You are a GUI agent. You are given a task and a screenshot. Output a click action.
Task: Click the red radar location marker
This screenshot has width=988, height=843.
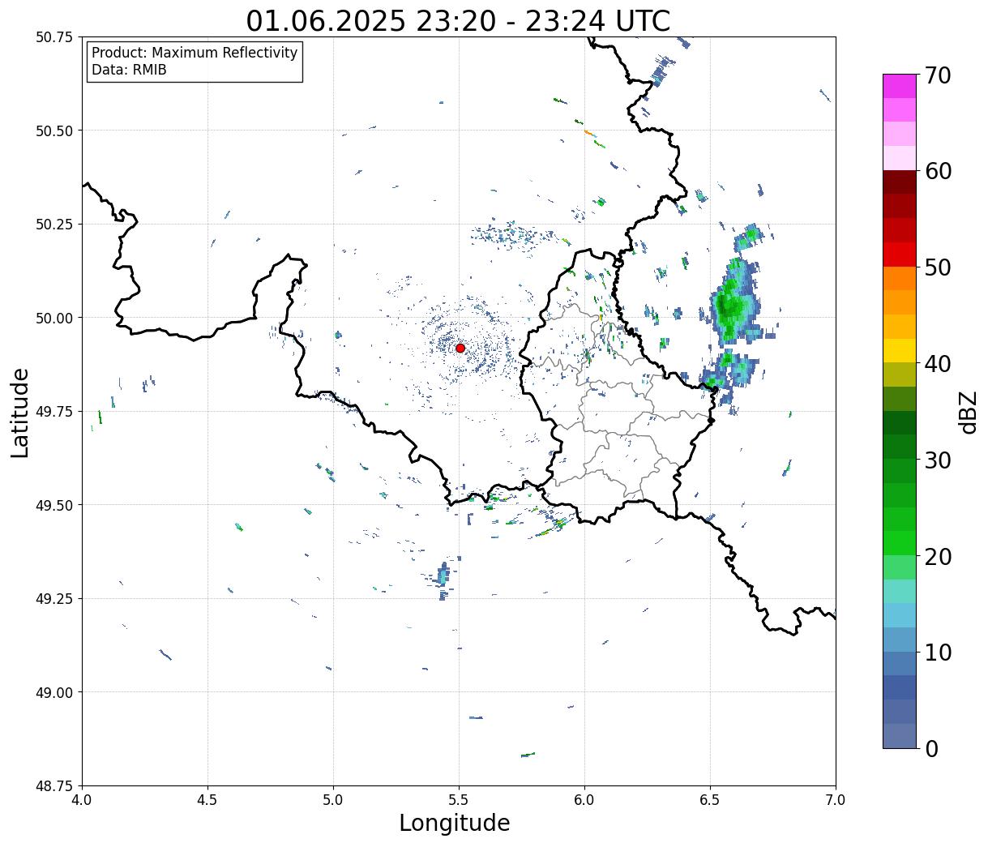click(x=460, y=348)
